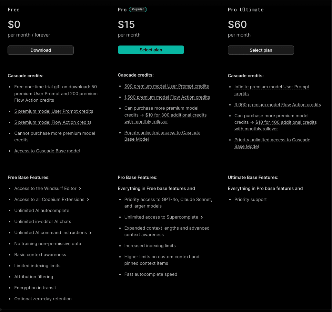The width and height of the screenshot is (332, 312).
Task: Open the $10 for 400 additional credits link
Action: click(x=286, y=122)
